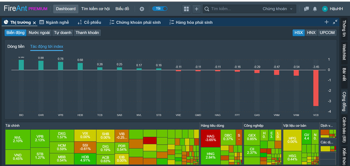Click the plus button beside the layout icon
Viewport: 350px width, 166px height.
(x=197, y=9)
